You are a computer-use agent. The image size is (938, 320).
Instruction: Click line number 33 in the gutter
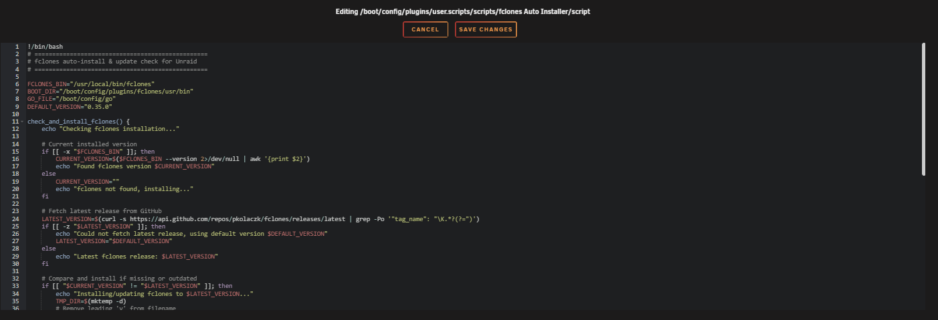point(15,287)
